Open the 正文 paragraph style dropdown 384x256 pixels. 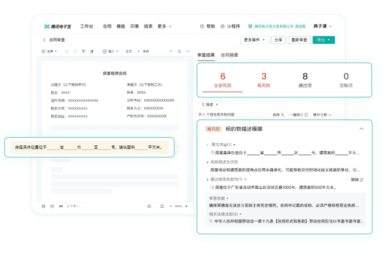133,52
